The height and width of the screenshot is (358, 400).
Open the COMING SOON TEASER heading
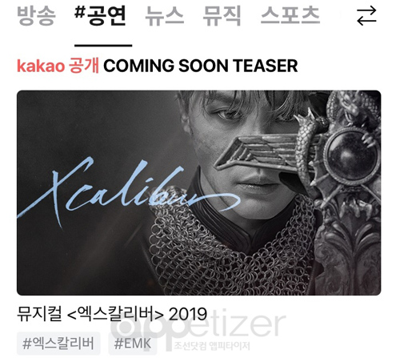tap(201, 66)
